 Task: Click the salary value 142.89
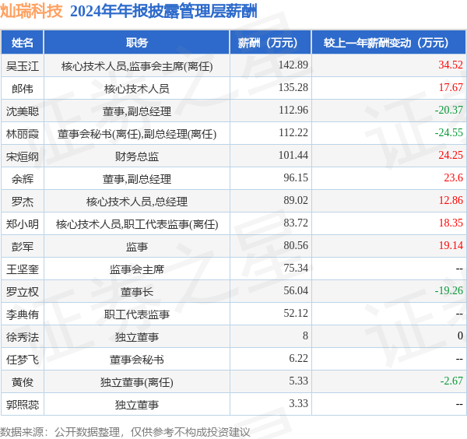(x=293, y=65)
